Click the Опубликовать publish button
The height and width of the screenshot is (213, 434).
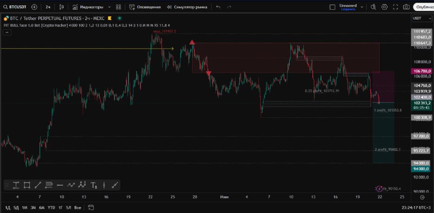[423, 7]
